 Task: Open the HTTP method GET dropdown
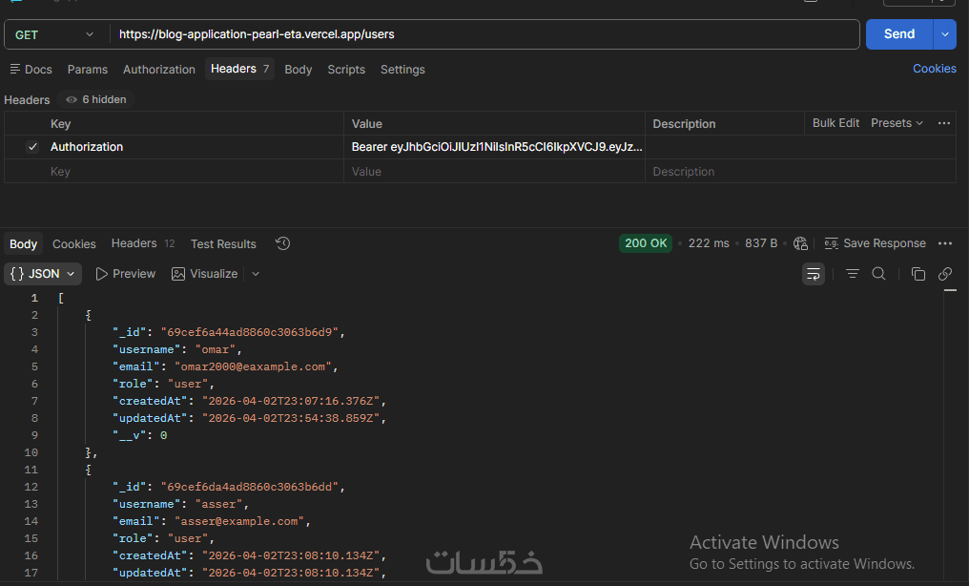click(54, 34)
